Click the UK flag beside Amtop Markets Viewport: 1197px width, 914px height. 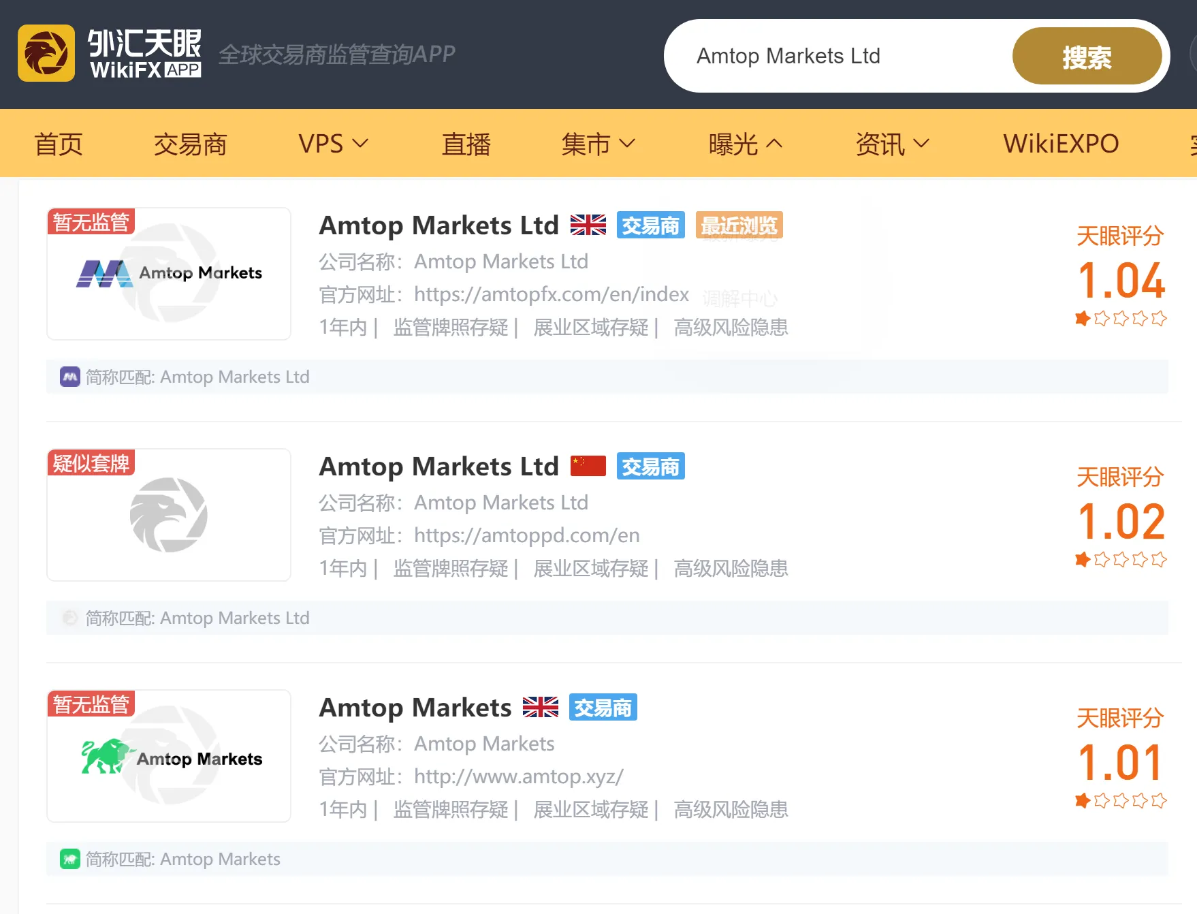click(541, 707)
